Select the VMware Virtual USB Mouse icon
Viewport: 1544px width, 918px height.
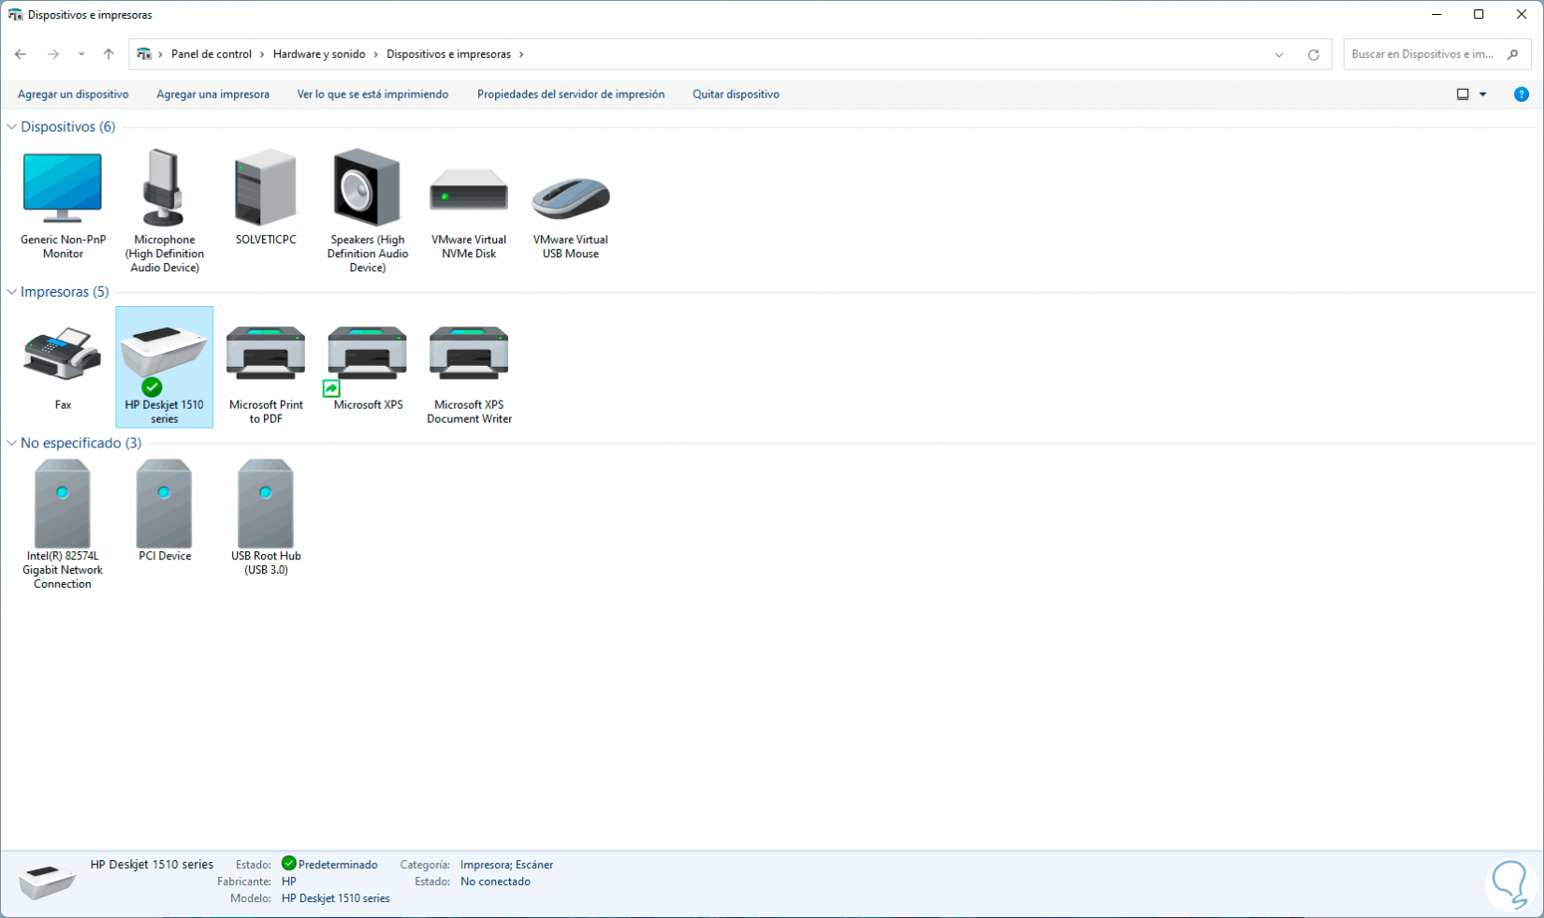click(x=571, y=197)
